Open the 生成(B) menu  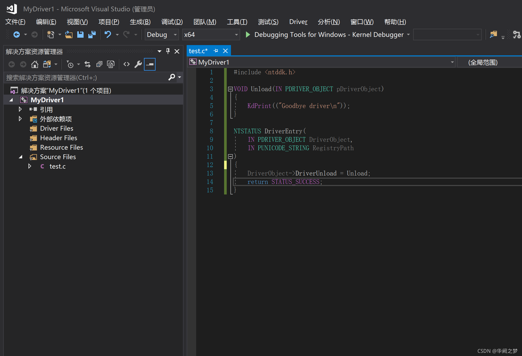coord(140,22)
